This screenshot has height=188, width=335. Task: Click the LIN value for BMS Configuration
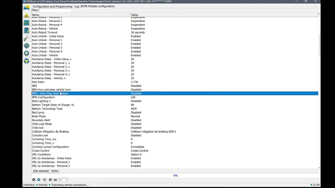click(133, 97)
